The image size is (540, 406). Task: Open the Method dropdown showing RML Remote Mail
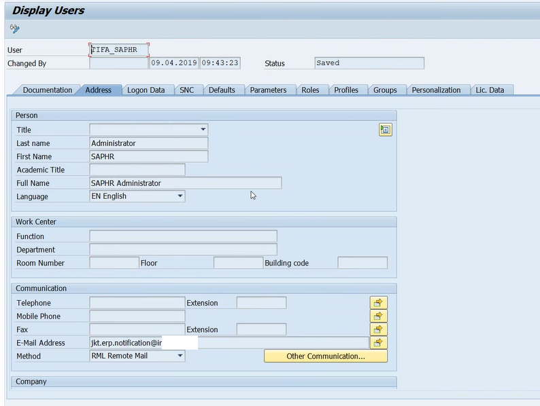(x=180, y=356)
